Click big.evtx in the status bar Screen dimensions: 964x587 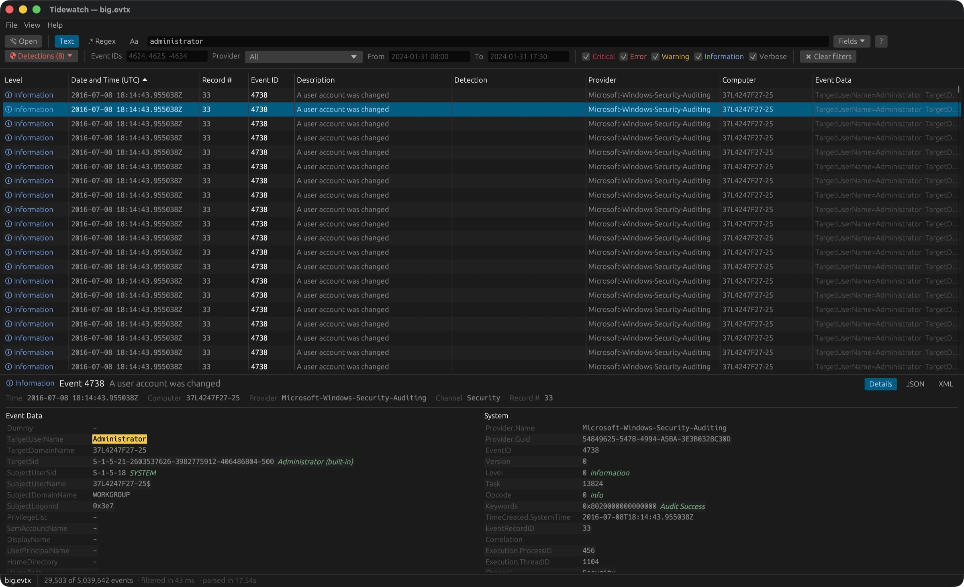[18, 580]
